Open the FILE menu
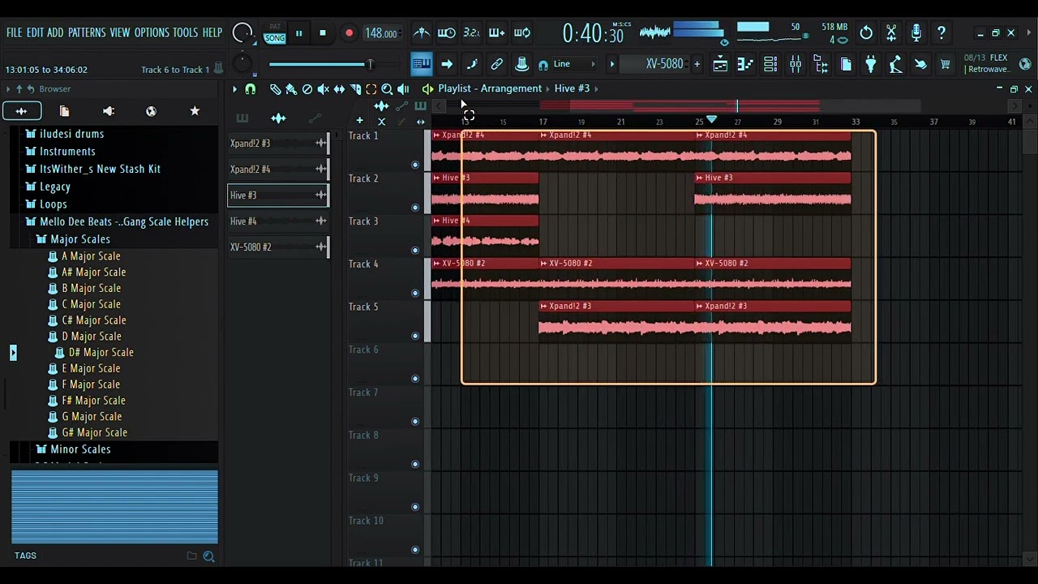This screenshot has height=584, width=1038. coord(14,33)
